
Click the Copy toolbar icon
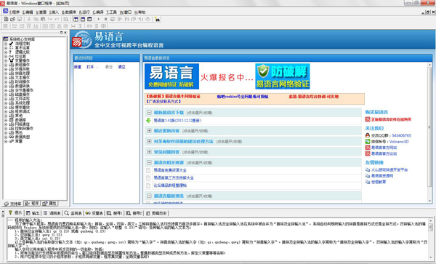(36, 19)
